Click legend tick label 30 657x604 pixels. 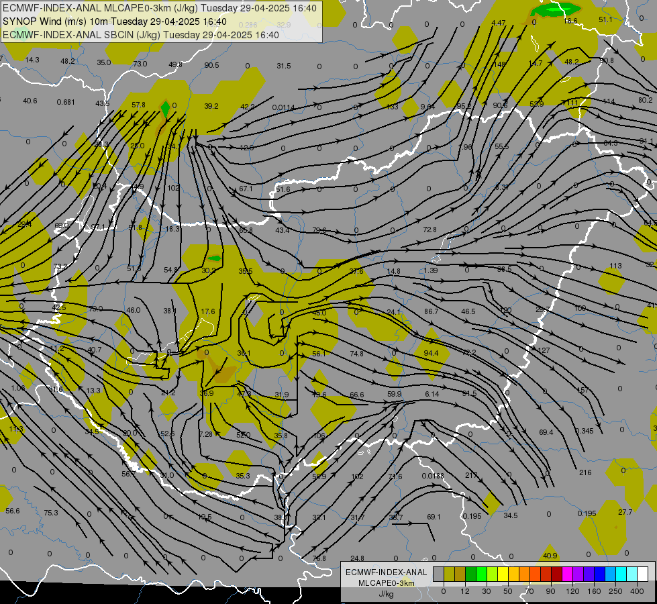pyautogui.click(x=486, y=591)
